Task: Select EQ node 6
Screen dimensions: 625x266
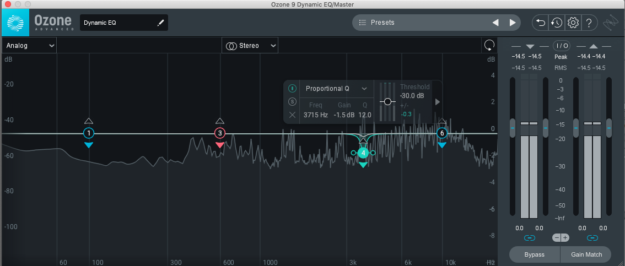Action: click(441, 133)
